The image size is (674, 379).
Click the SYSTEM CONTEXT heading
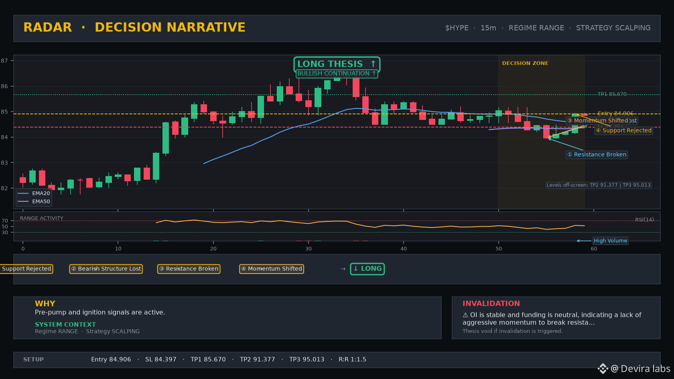[65, 324]
